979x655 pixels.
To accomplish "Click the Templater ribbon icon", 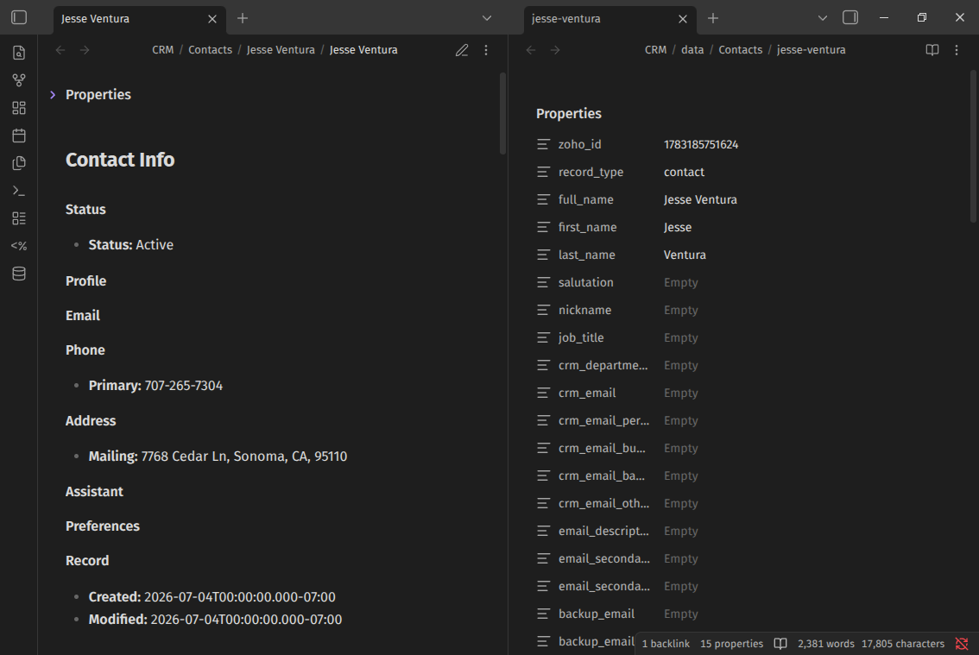I will 19,246.
